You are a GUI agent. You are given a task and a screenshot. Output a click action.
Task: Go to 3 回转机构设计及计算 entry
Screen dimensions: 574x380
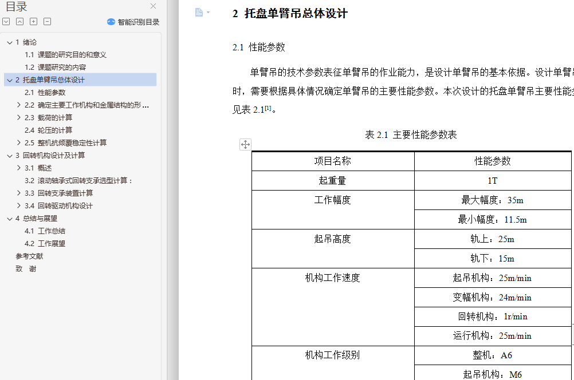50,156
